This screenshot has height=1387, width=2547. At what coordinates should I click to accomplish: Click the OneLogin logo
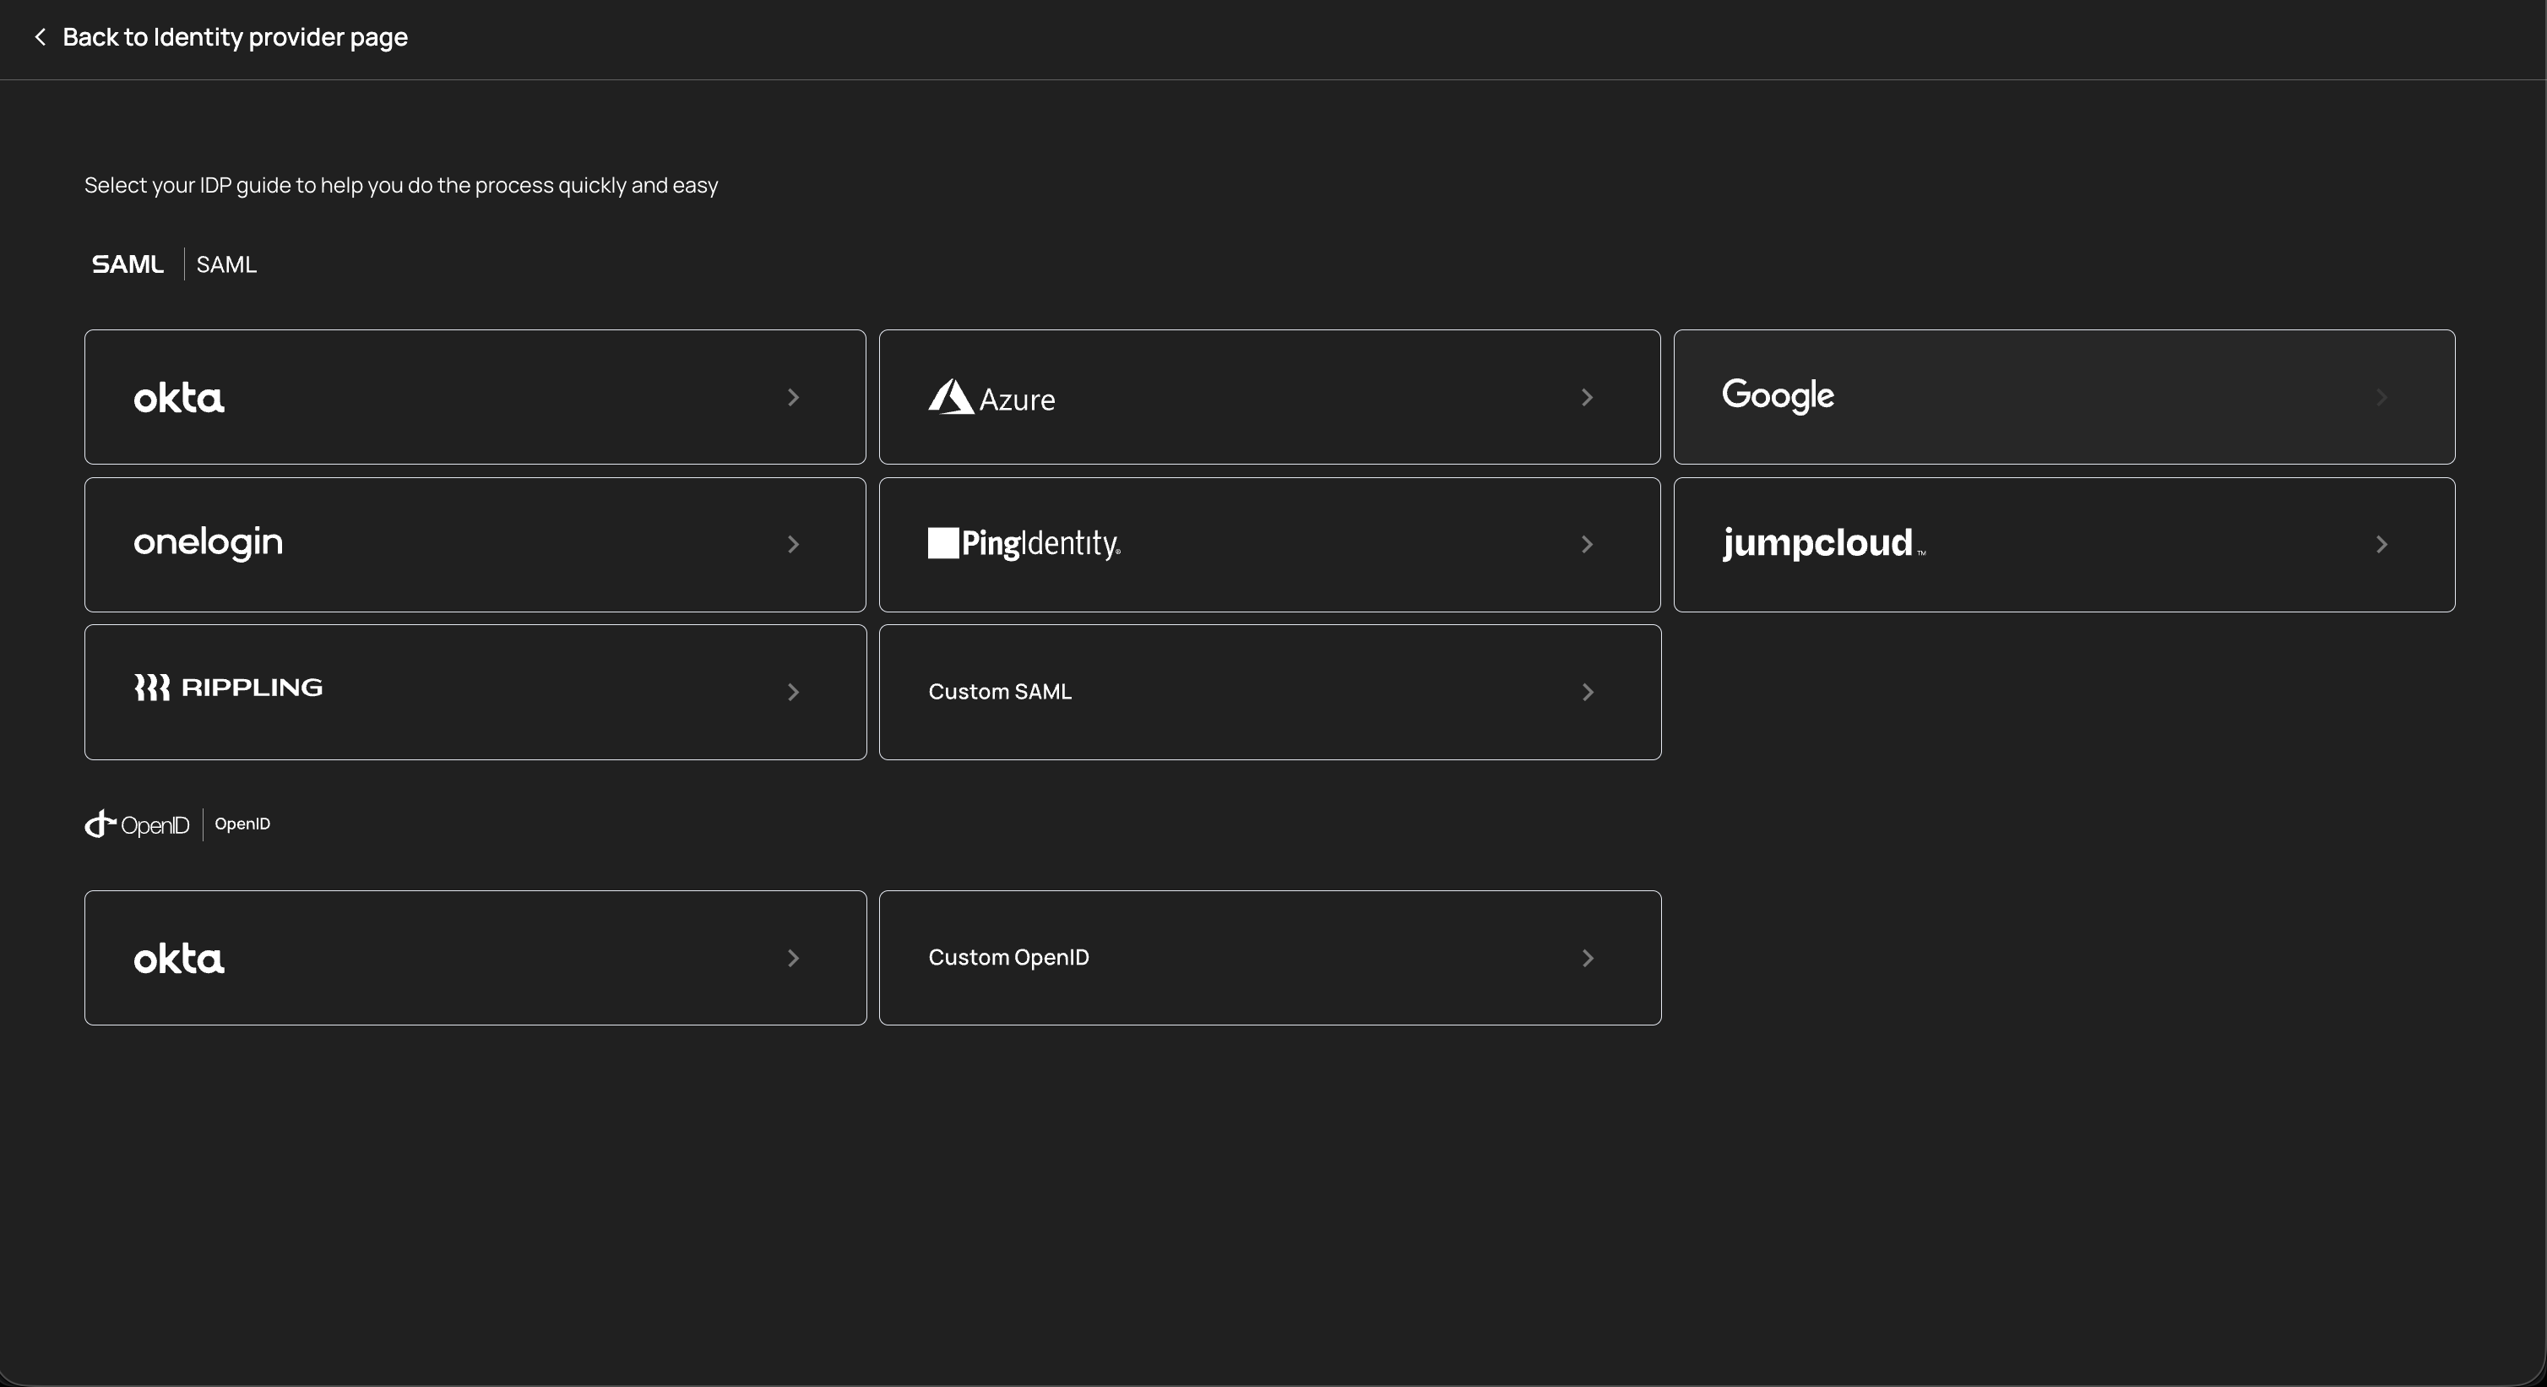pyautogui.click(x=208, y=543)
